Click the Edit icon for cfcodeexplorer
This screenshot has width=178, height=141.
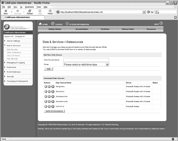(x=46, y=96)
